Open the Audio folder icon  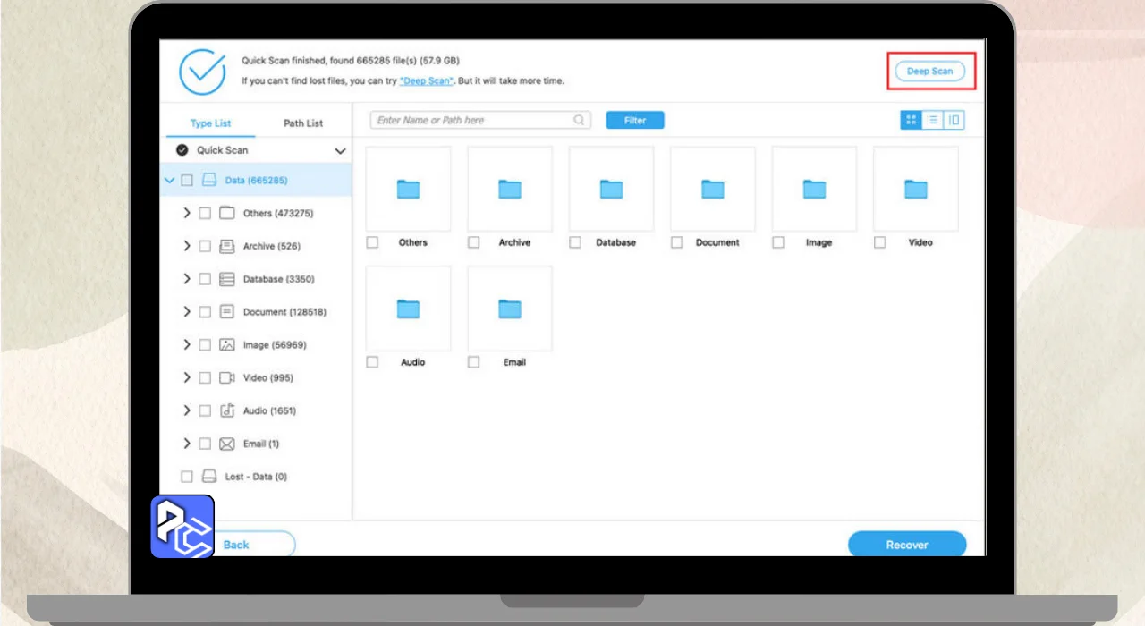pyautogui.click(x=408, y=309)
